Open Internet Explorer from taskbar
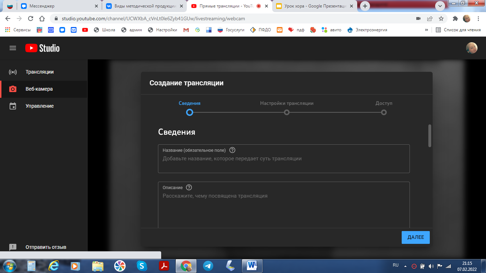 click(53, 266)
